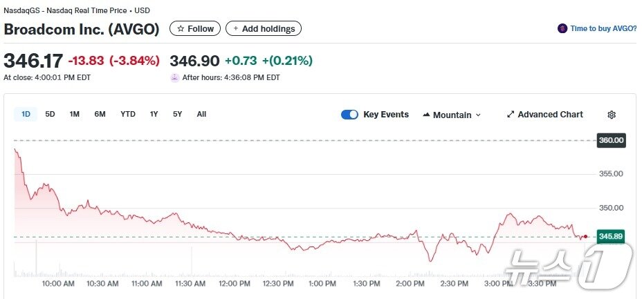This screenshot has height=299, width=642.
Task: Click the 360.00 previous close marker
Action: tap(611, 140)
